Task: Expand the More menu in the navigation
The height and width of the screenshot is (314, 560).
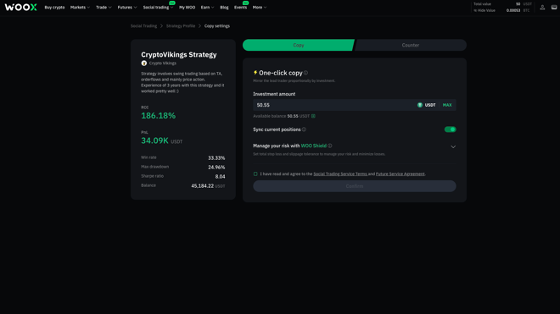Action: (260, 7)
